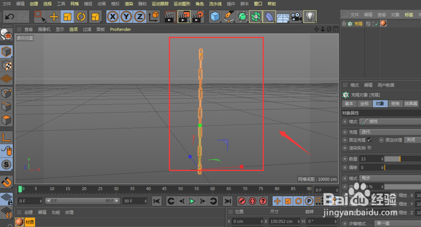Click the size X field 130.052 cm
The width and height of the screenshot is (421, 227).
coord(284,222)
